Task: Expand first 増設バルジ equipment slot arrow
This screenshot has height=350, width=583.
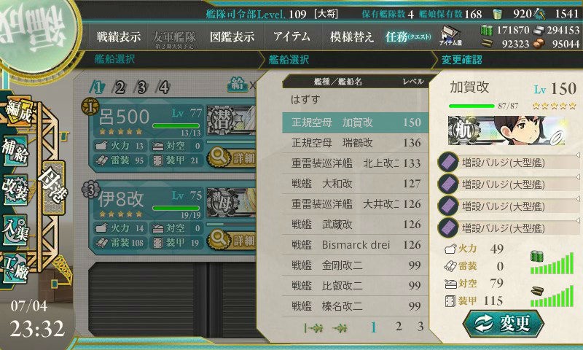Action: coord(577,155)
